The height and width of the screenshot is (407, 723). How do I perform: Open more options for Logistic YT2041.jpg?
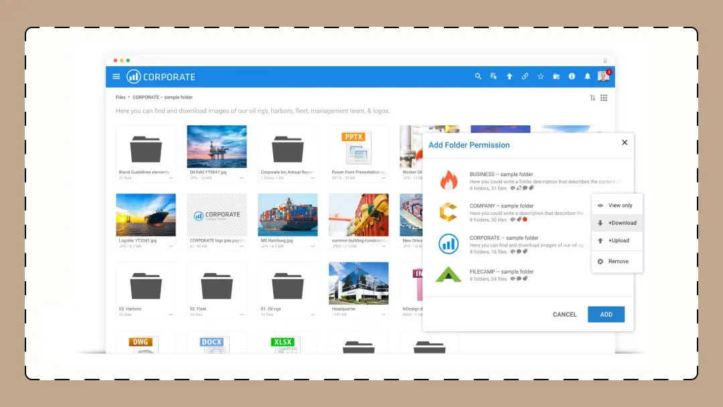click(171, 246)
